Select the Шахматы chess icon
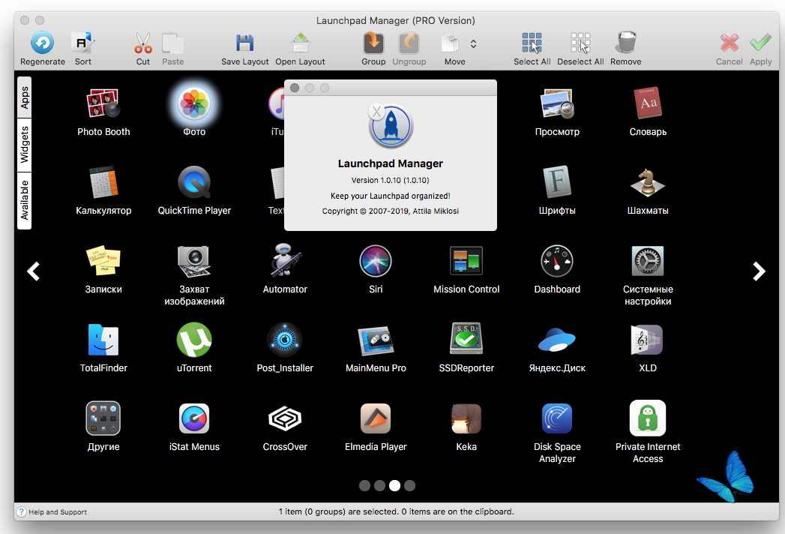This screenshot has height=534, width=785. pos(648,182)
